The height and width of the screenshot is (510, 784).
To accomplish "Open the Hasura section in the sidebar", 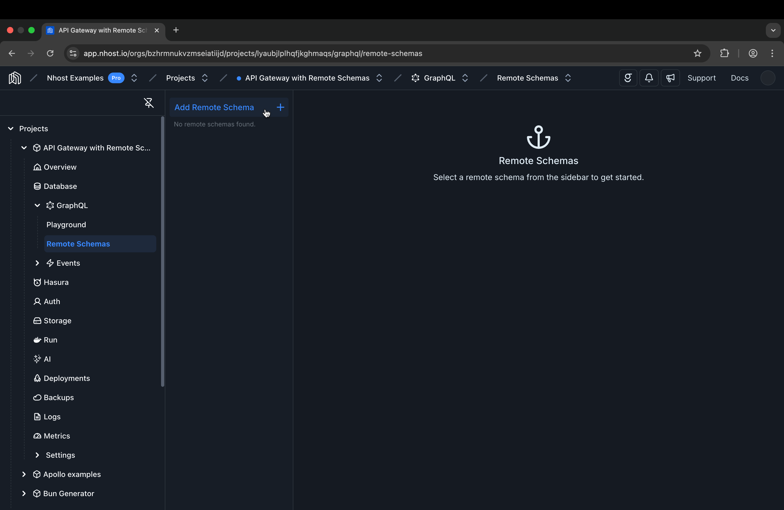I will (x=56, y=282).
